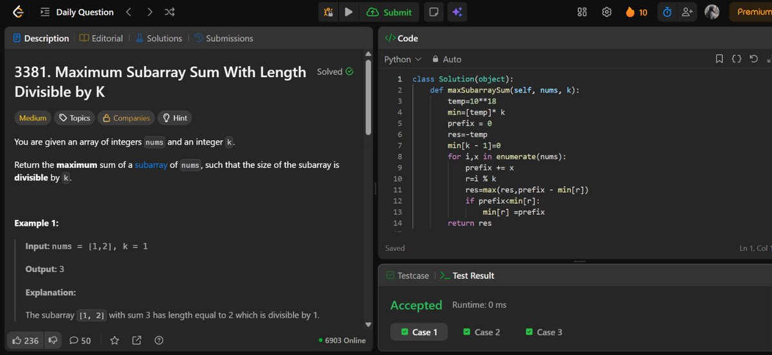Switch to the Editorial tab
The height and width of the screenshot is (355, 772).
tap(101, 39)
